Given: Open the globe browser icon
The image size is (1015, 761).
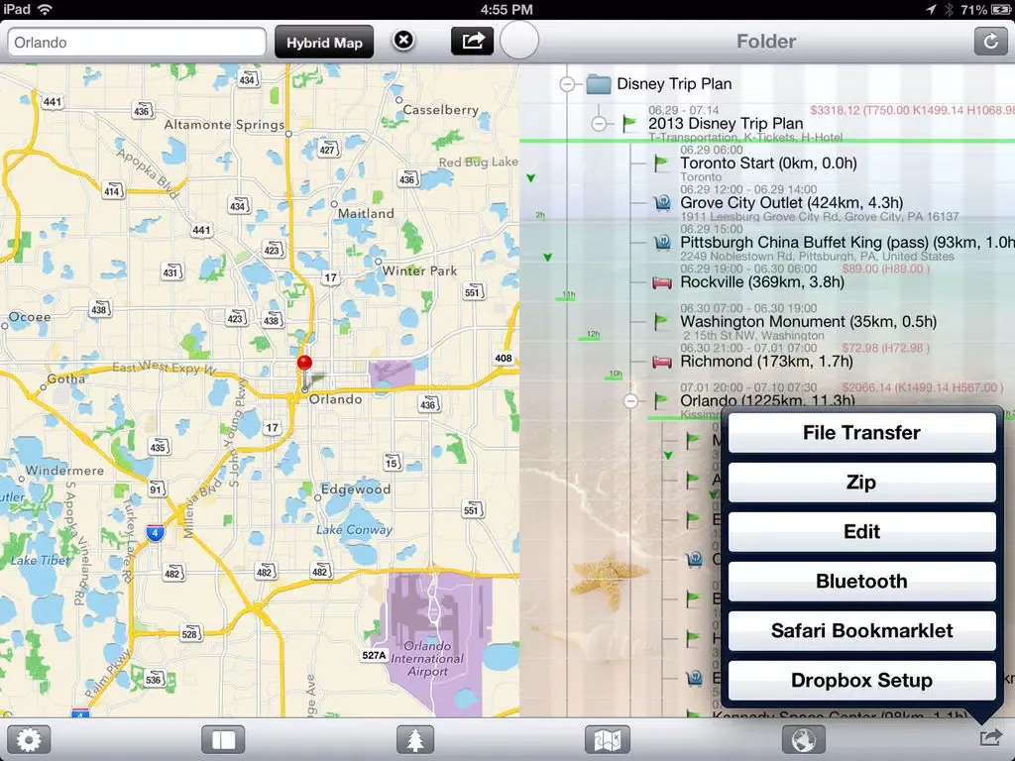Looking at the screenshot, I should point(803,739).
